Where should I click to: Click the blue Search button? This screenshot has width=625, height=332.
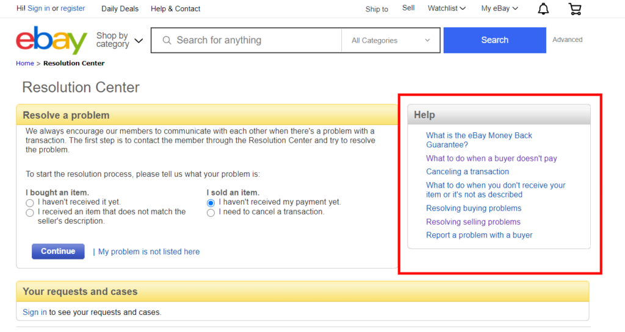pos(494,40)
